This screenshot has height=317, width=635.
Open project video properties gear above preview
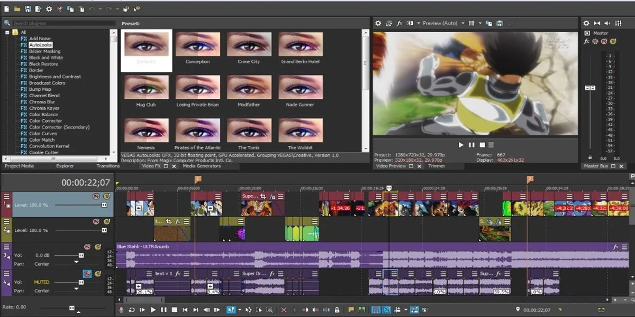tap(378, 23)
